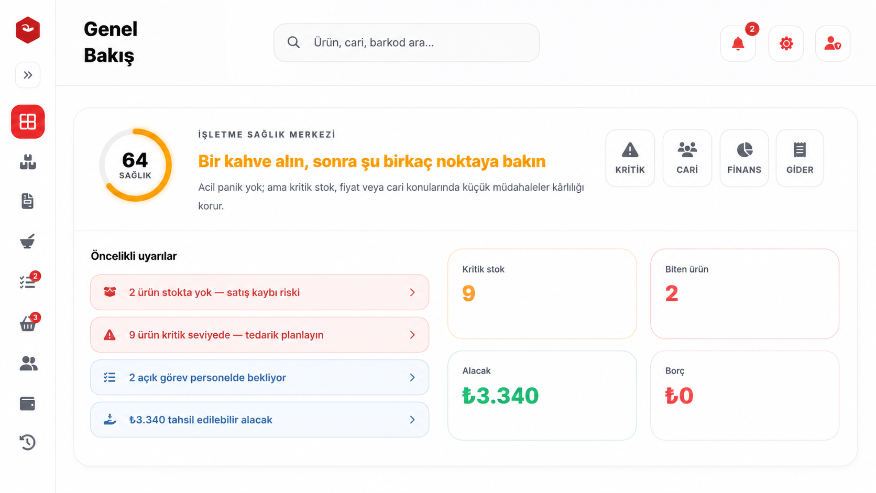Screen dimensions: 876x493
Task: Open notifications bell with 2 alerts
Action: coord(738,43)
